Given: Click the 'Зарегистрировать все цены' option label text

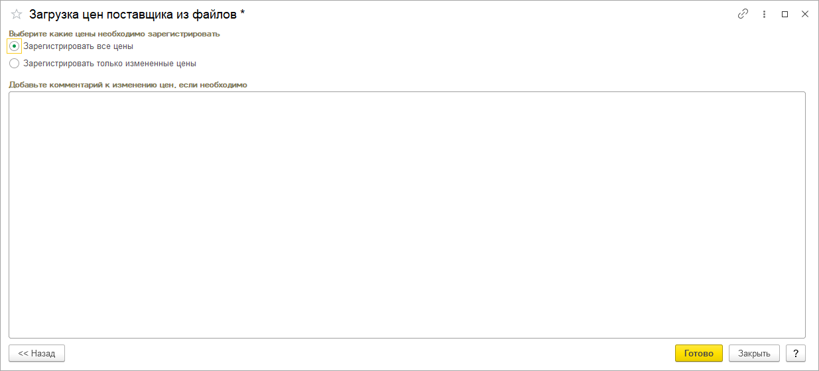Looking at the screenshot, I should [78, 46].
